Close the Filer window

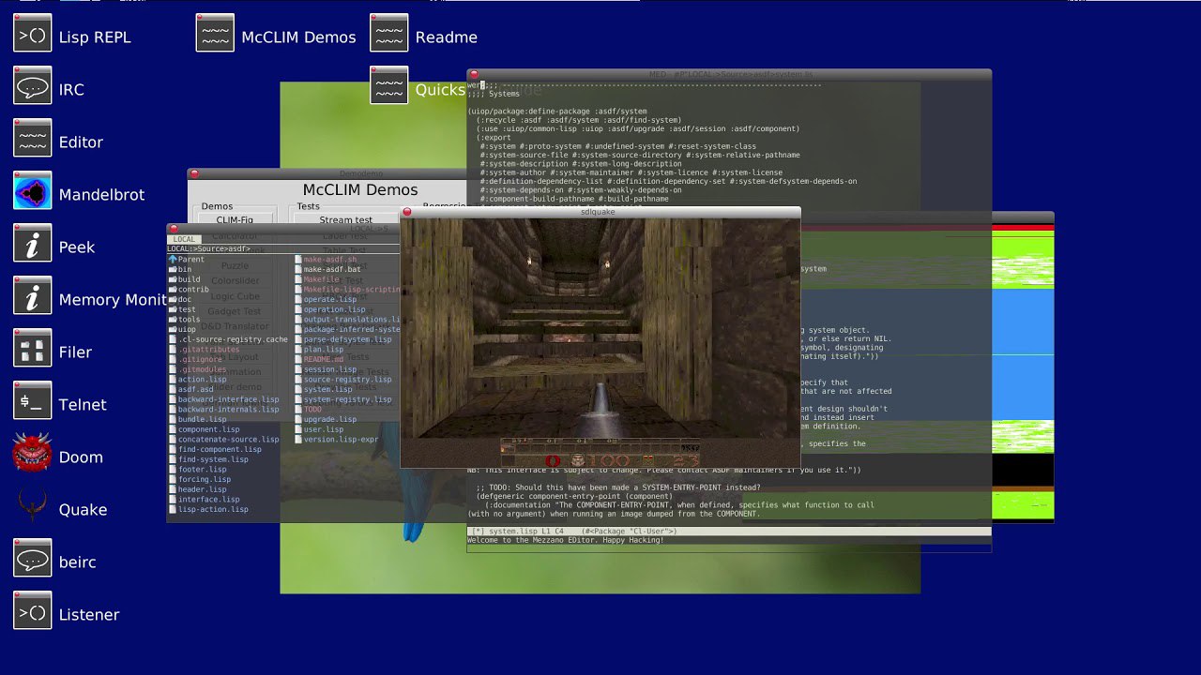[174, 228]
